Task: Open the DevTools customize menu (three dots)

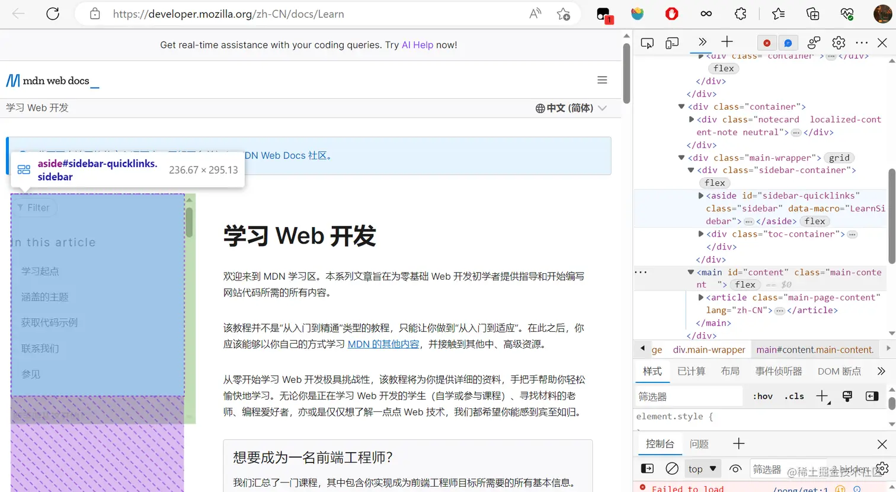Action: [x=862, y=43]
